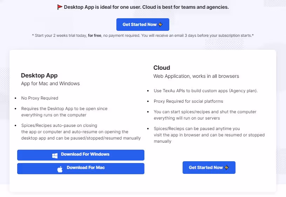Select the 'Desktop App' heading
Image resolution: width=286 pixels, height=197 pixels.
pyautogui.click(x=39, y=75)
